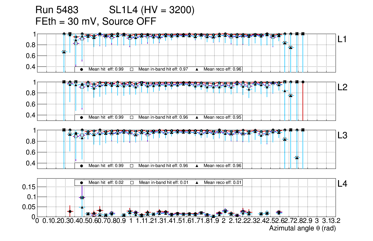Select 'Mean reco eff: 0.95' legend entry in L2
The width and height of the screenshot is (373, 241).
pos(223,117)
